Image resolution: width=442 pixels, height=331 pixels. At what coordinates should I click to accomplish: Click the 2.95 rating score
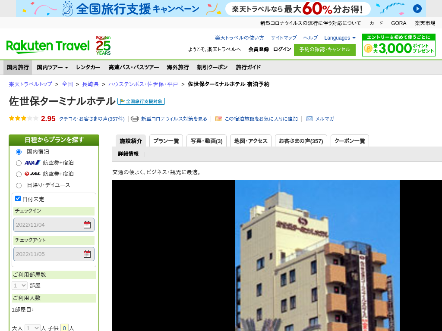(x=48, y=119)
